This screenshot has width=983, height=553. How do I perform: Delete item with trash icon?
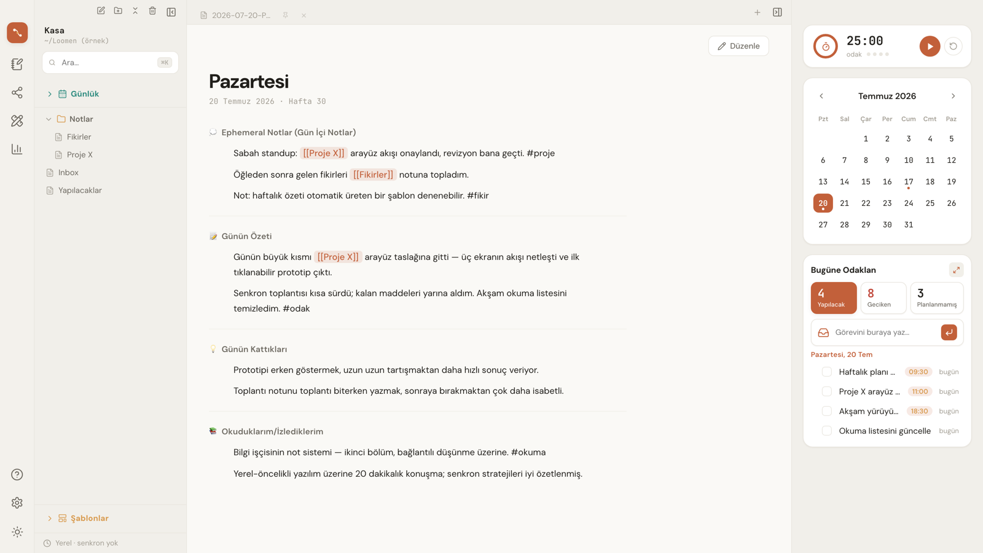click(152, 11)
